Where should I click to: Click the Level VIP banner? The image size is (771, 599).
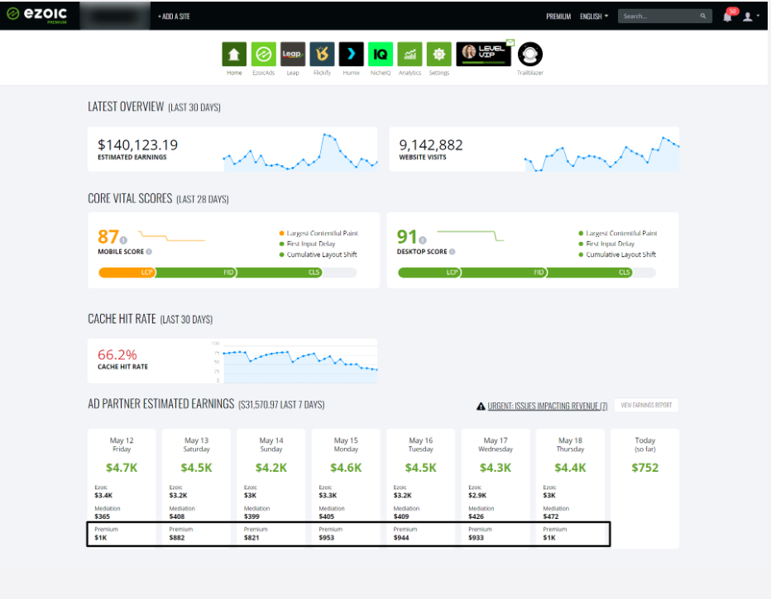pos(486,53)
